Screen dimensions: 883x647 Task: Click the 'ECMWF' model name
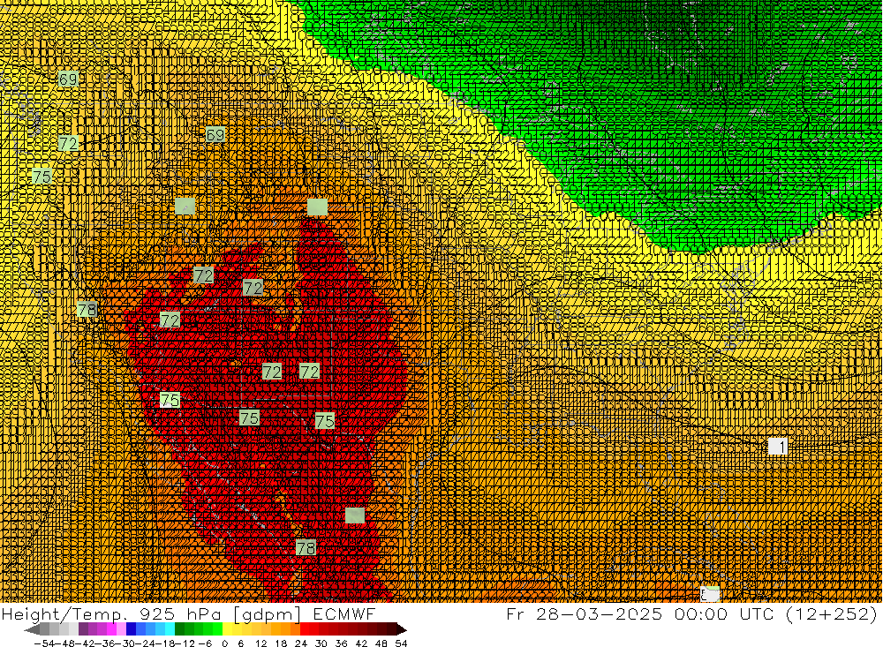coord(344,613)
